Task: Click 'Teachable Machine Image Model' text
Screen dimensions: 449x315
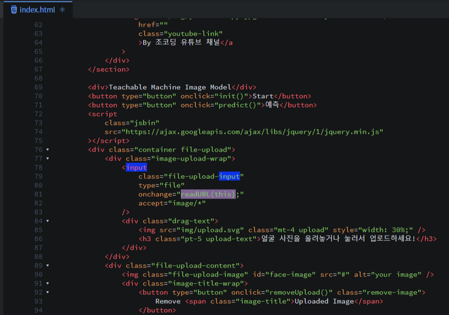Action: (x=170, y=87)
